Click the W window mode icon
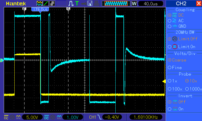 pyautogui.click(x=134, y=4)
